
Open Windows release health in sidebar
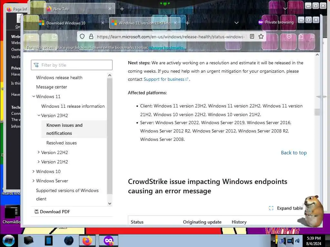coord(59,78)
